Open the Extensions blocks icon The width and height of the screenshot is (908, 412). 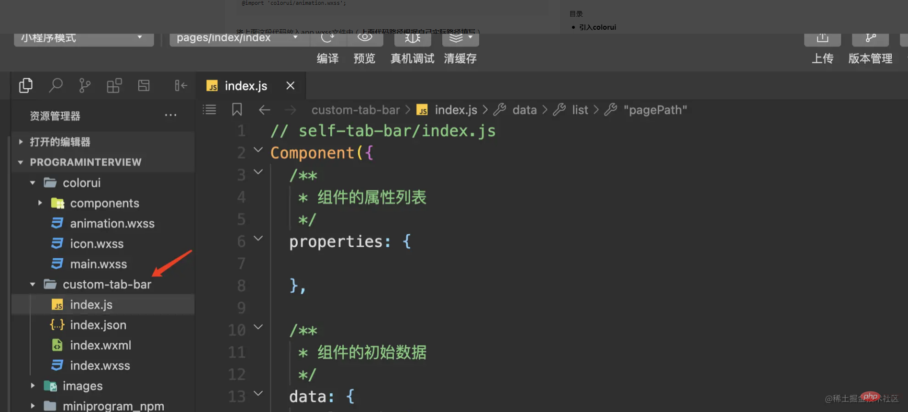click(x=114, y=86)
